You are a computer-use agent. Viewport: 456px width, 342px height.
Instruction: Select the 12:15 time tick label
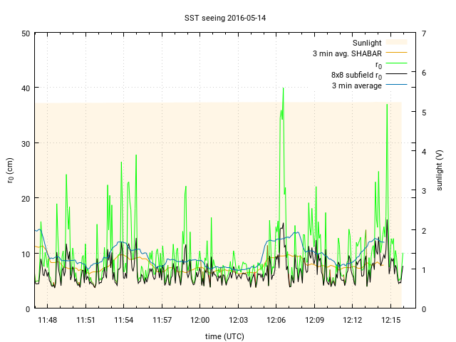(390, 321)
